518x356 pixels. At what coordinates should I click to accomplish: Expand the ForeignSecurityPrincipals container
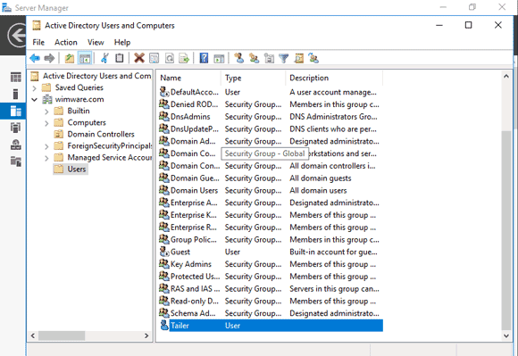(x=46, y=146)
